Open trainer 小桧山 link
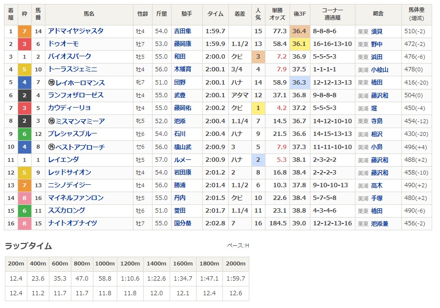This screenshot has width=440, height=308. (379, 69)
